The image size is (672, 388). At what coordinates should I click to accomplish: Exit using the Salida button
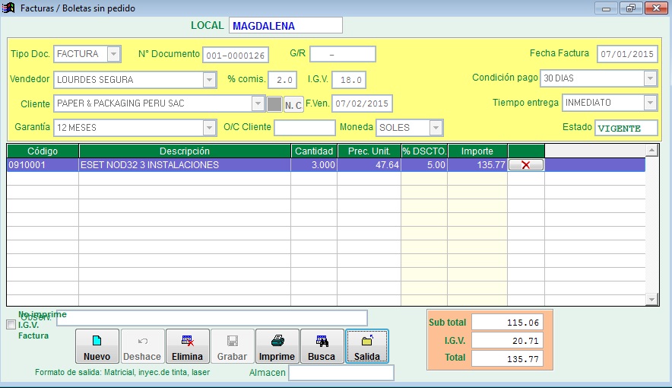click(x=367, y=346)
